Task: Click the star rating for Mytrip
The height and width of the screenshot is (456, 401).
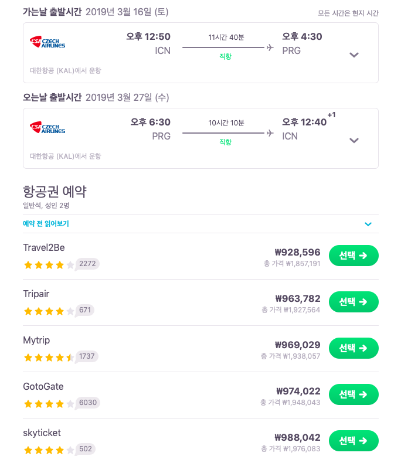Action: tap(49, 358)
